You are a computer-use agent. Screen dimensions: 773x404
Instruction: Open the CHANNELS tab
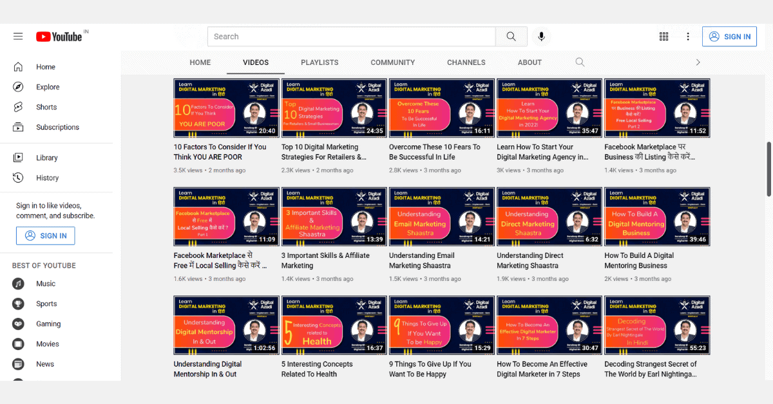pos(466,62)
